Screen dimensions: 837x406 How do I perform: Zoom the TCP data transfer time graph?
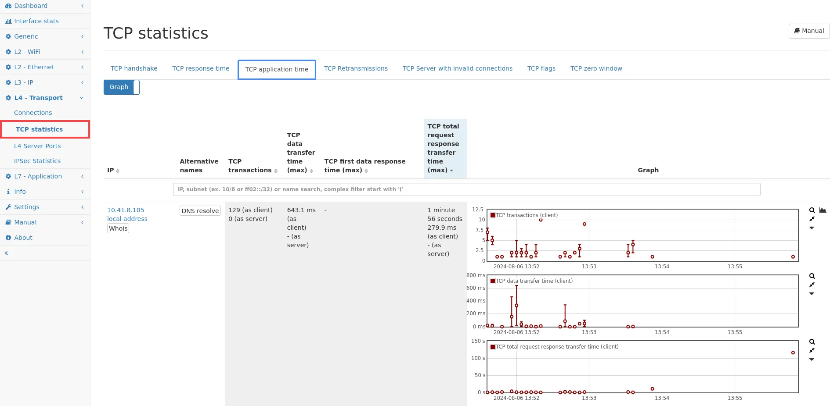[x=812, y=276]
